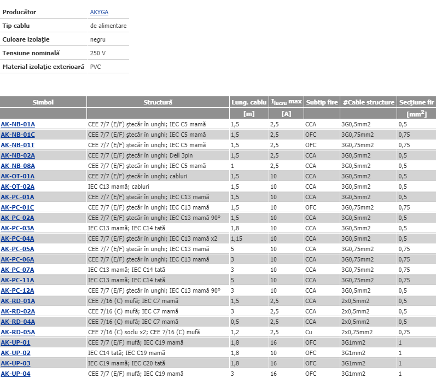Open product link AK-NB-01T
This screenshot has width=436, height=378.
click(18, 145)
